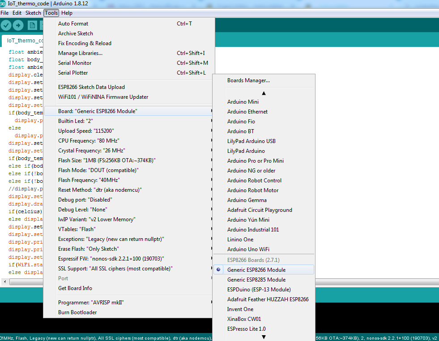This screenshot has width=439, height=341.
Task: Click the horizontal scrollbar left arrow
Action: (5, 282)
